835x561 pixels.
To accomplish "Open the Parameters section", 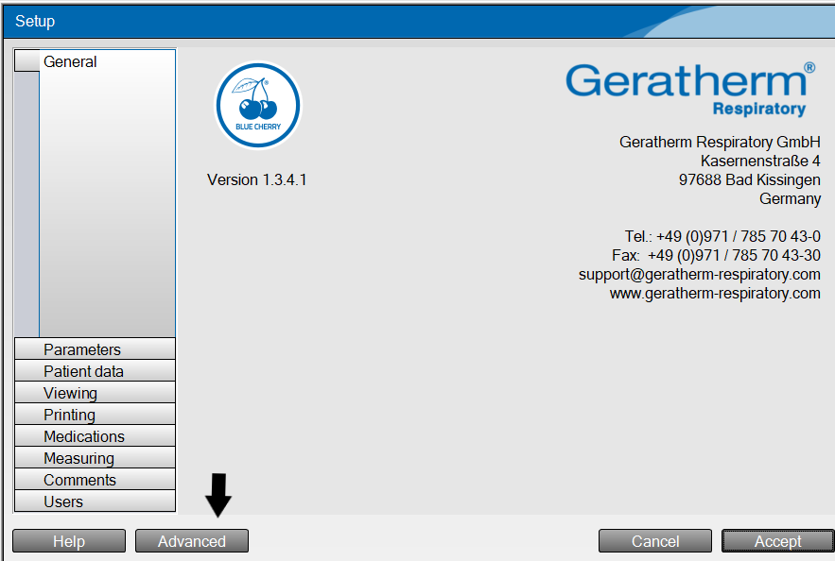I will pos(95,348).
